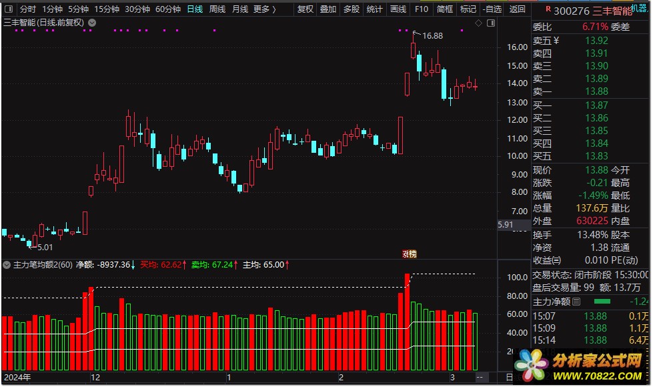Screen dimensions: 653x387
Task: Click the green 主力净额 bar indicator
Action: click(x=602, y=302)
